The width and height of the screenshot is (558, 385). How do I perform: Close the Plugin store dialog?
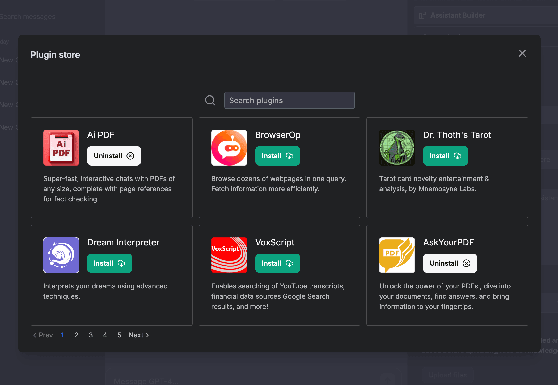522,53
